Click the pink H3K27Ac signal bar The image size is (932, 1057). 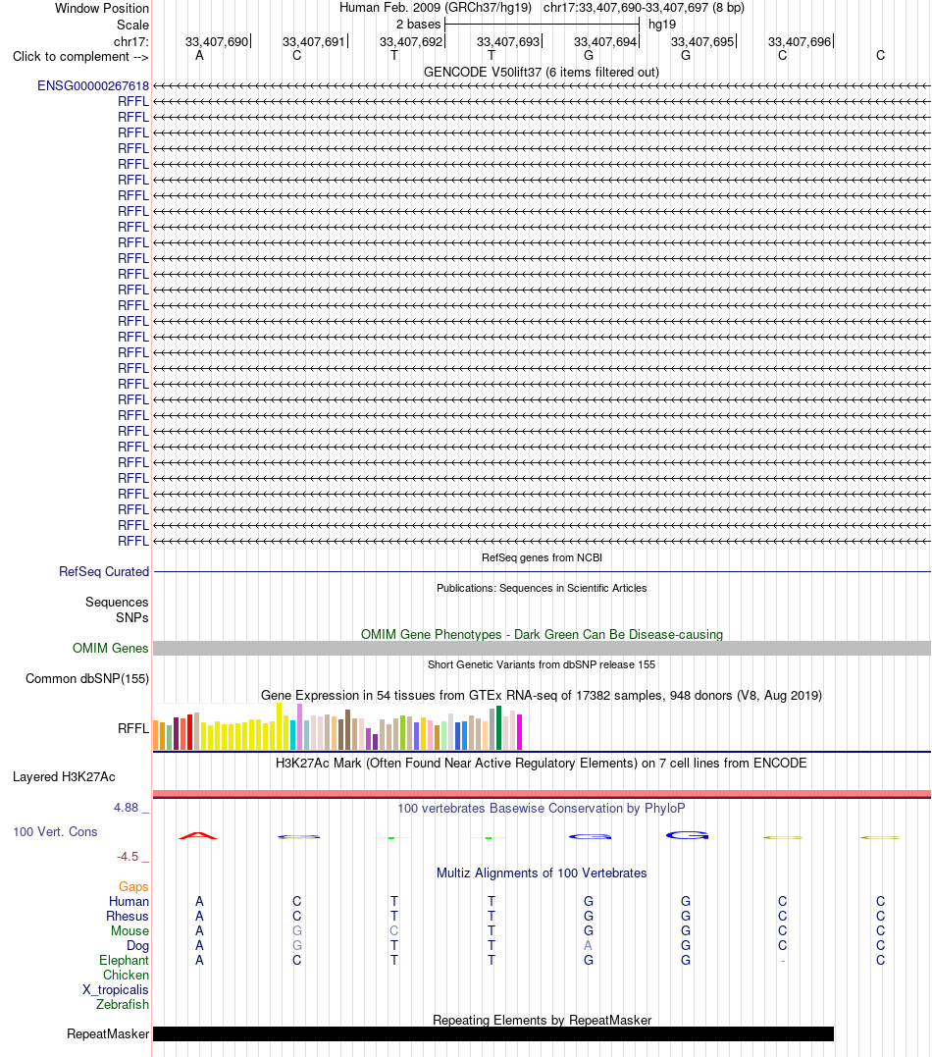[x=542, y=794]
